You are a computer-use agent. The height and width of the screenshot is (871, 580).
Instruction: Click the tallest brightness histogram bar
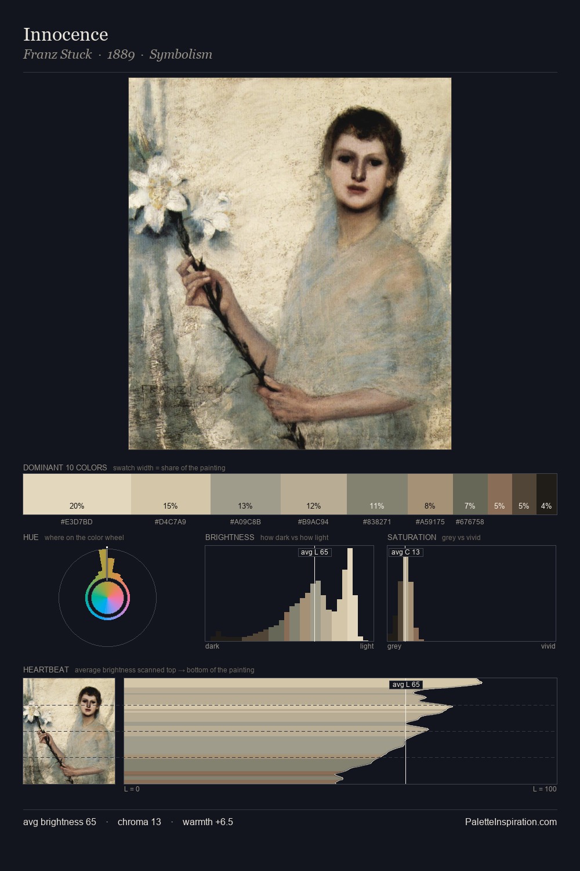pos(350,595)
